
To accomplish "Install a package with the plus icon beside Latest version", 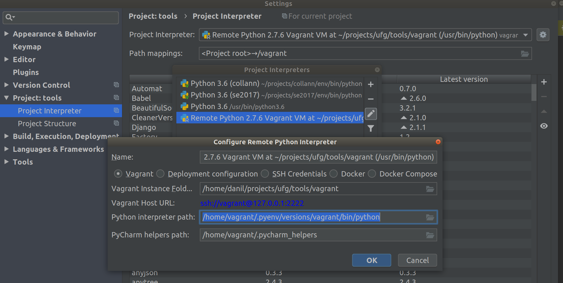I will coord(544,82).
